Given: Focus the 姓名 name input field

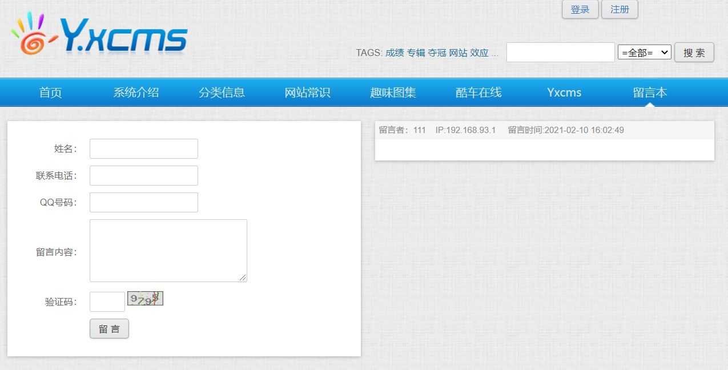Looking at the screenshot, I should coord(144,148).
